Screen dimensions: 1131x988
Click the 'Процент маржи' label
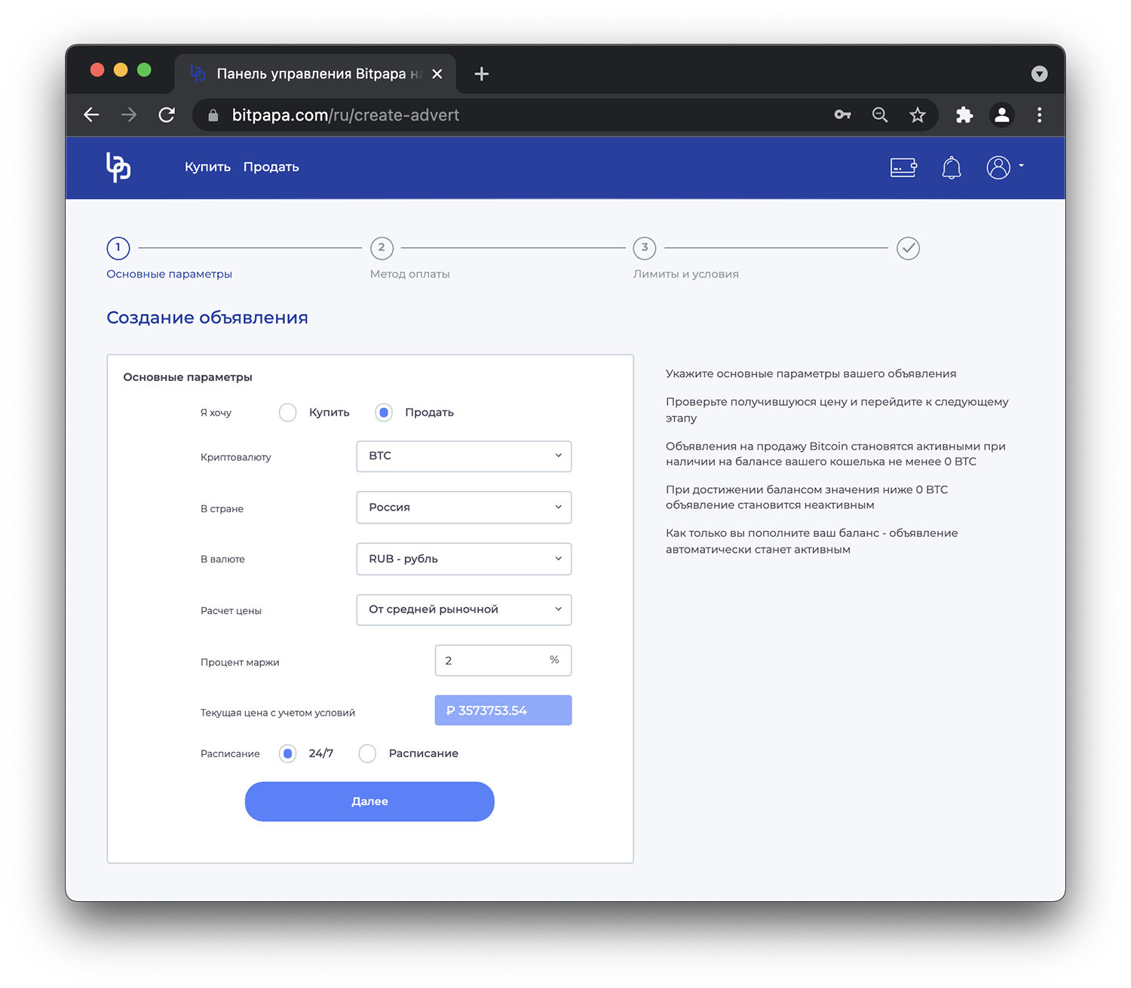(240, 662)
